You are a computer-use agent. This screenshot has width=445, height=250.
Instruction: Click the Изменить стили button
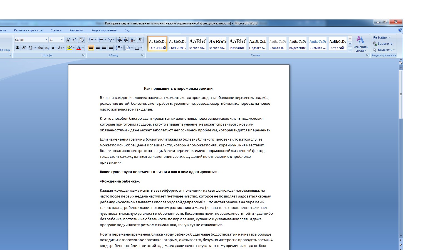[x=361, y=44]
